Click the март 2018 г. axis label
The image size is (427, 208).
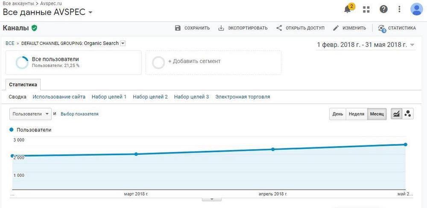136,194
